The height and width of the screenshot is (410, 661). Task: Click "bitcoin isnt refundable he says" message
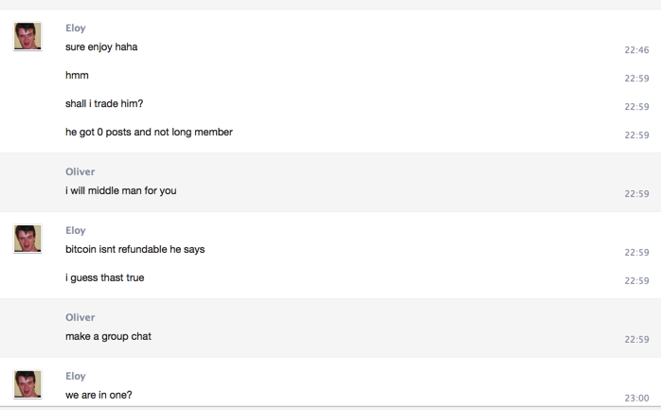[134, 250]
